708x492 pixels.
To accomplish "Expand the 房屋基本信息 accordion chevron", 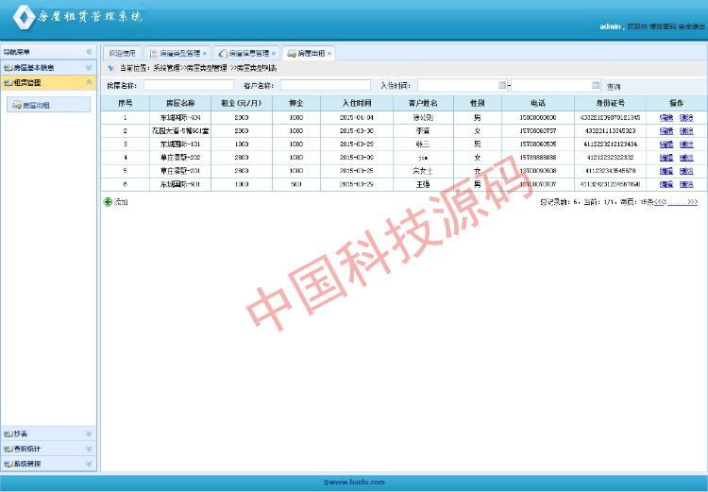I will pyautogui.click(x=89, y=67).
